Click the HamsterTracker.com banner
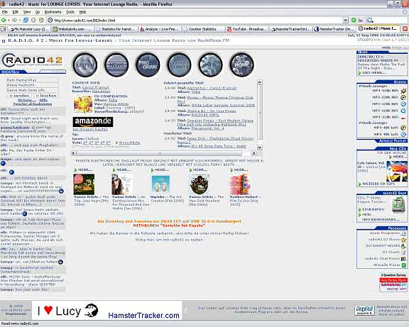 [107, 310]
